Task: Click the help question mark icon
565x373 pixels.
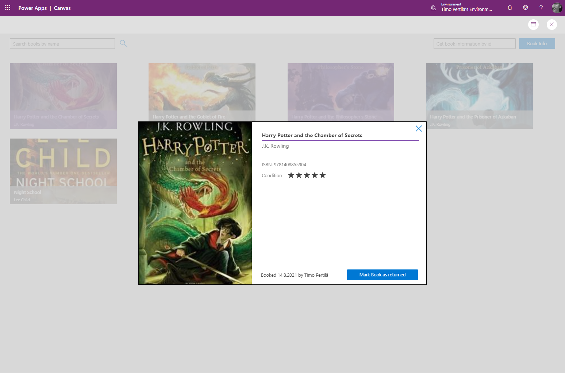Action: click(x=541, y=8)
